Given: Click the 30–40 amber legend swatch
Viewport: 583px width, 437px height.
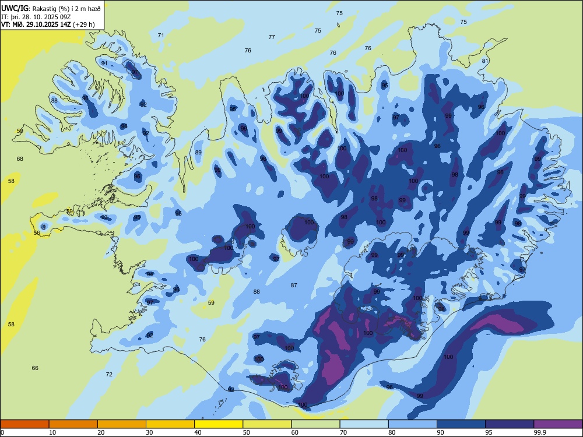Looking at the screenshot, I should pyautogui.click(x=170, y=424).
